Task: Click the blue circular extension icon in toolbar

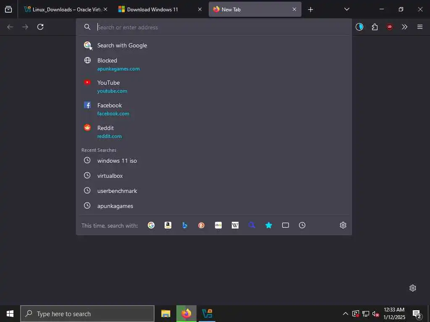Action: point(359,27)
